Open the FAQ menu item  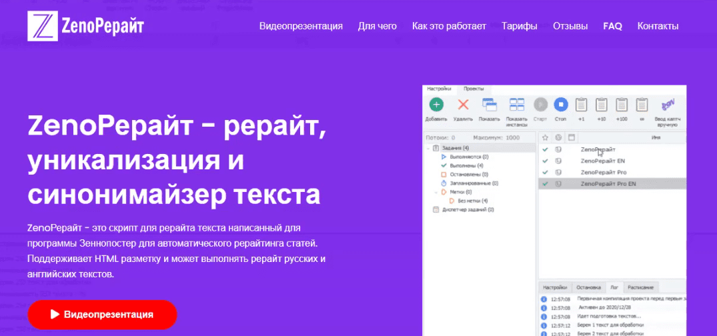(x=612, y=27)
